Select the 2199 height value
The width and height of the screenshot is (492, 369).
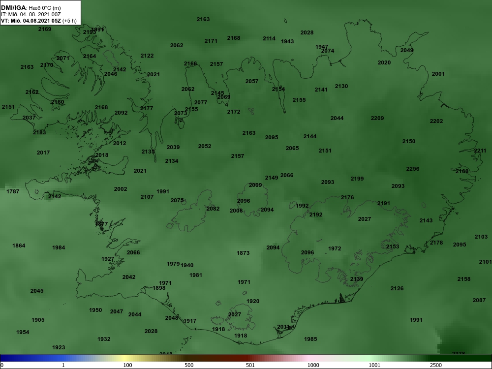357,179
